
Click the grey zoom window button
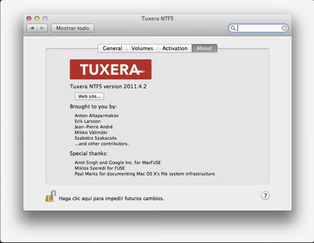[45, 19]
